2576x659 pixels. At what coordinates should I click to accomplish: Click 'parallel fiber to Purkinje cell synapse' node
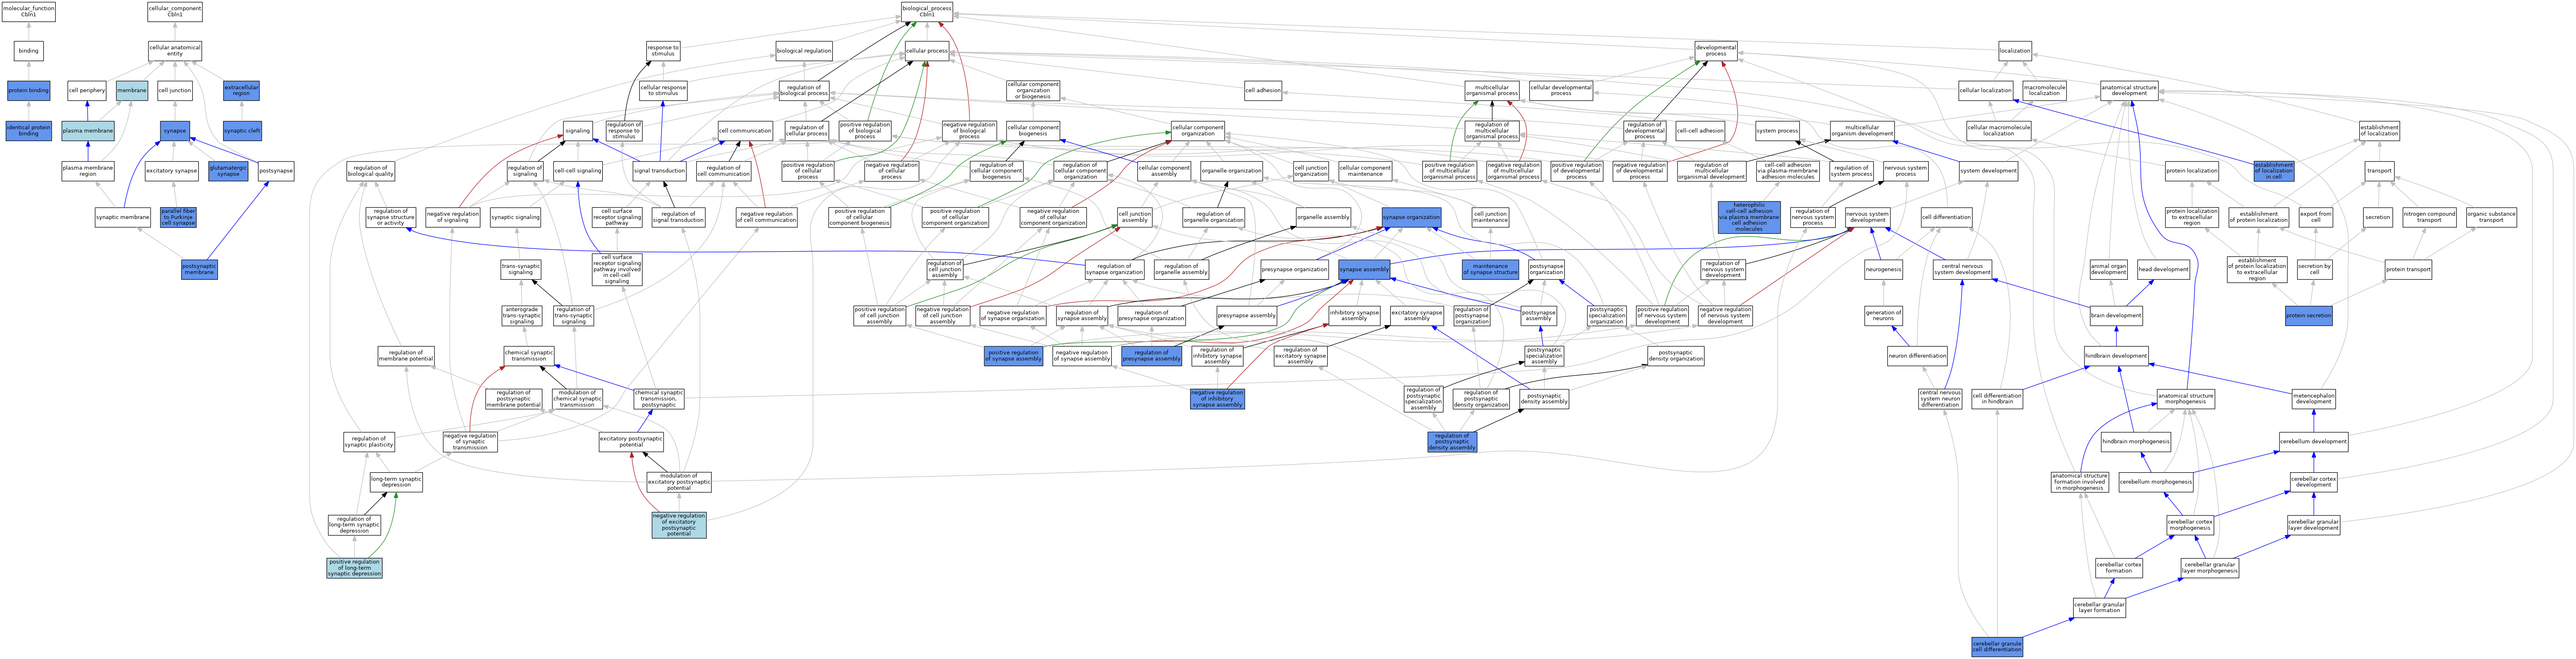[x=178, y=217]
